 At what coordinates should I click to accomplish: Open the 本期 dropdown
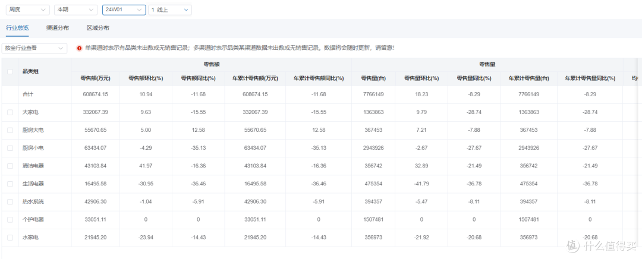coord(75,10)
